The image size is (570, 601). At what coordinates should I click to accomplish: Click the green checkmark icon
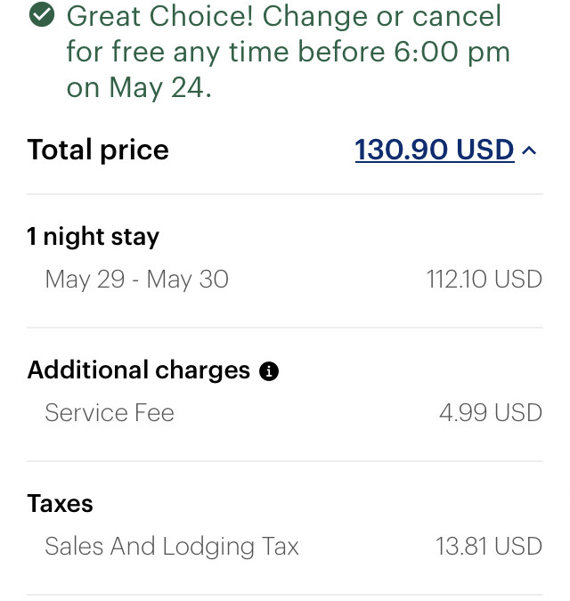point(42,14)
